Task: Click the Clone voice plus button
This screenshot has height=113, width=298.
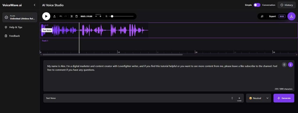Action: (239, 99)
